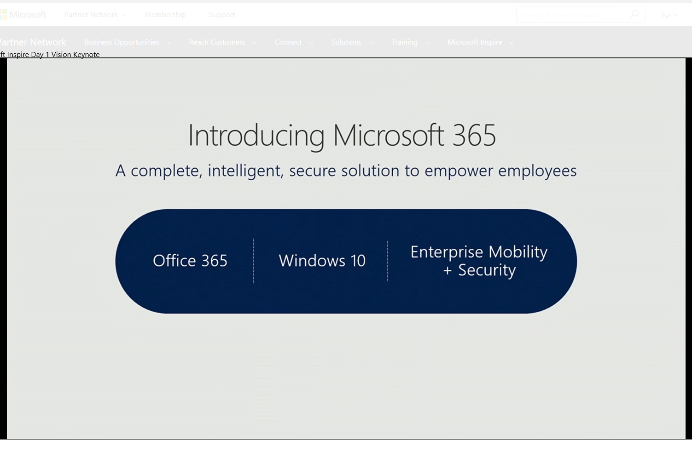This screenshot has height=468, width=692.
Task: Click the Inspire Day 1 Vision Keynote title
Action: tap(50, 54)
